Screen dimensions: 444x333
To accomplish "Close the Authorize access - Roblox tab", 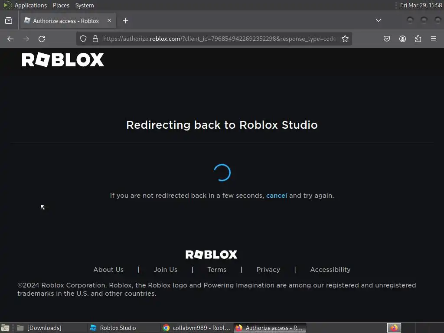I will (109, 20).
